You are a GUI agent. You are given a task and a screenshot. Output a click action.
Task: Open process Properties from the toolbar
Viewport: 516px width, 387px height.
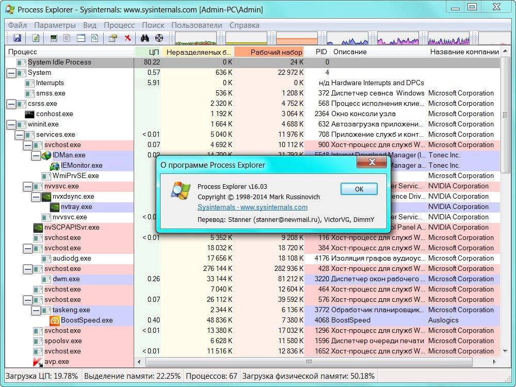click(x=113, y=38)
